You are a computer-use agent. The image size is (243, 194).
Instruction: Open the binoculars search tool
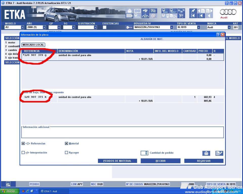point(145,11)
